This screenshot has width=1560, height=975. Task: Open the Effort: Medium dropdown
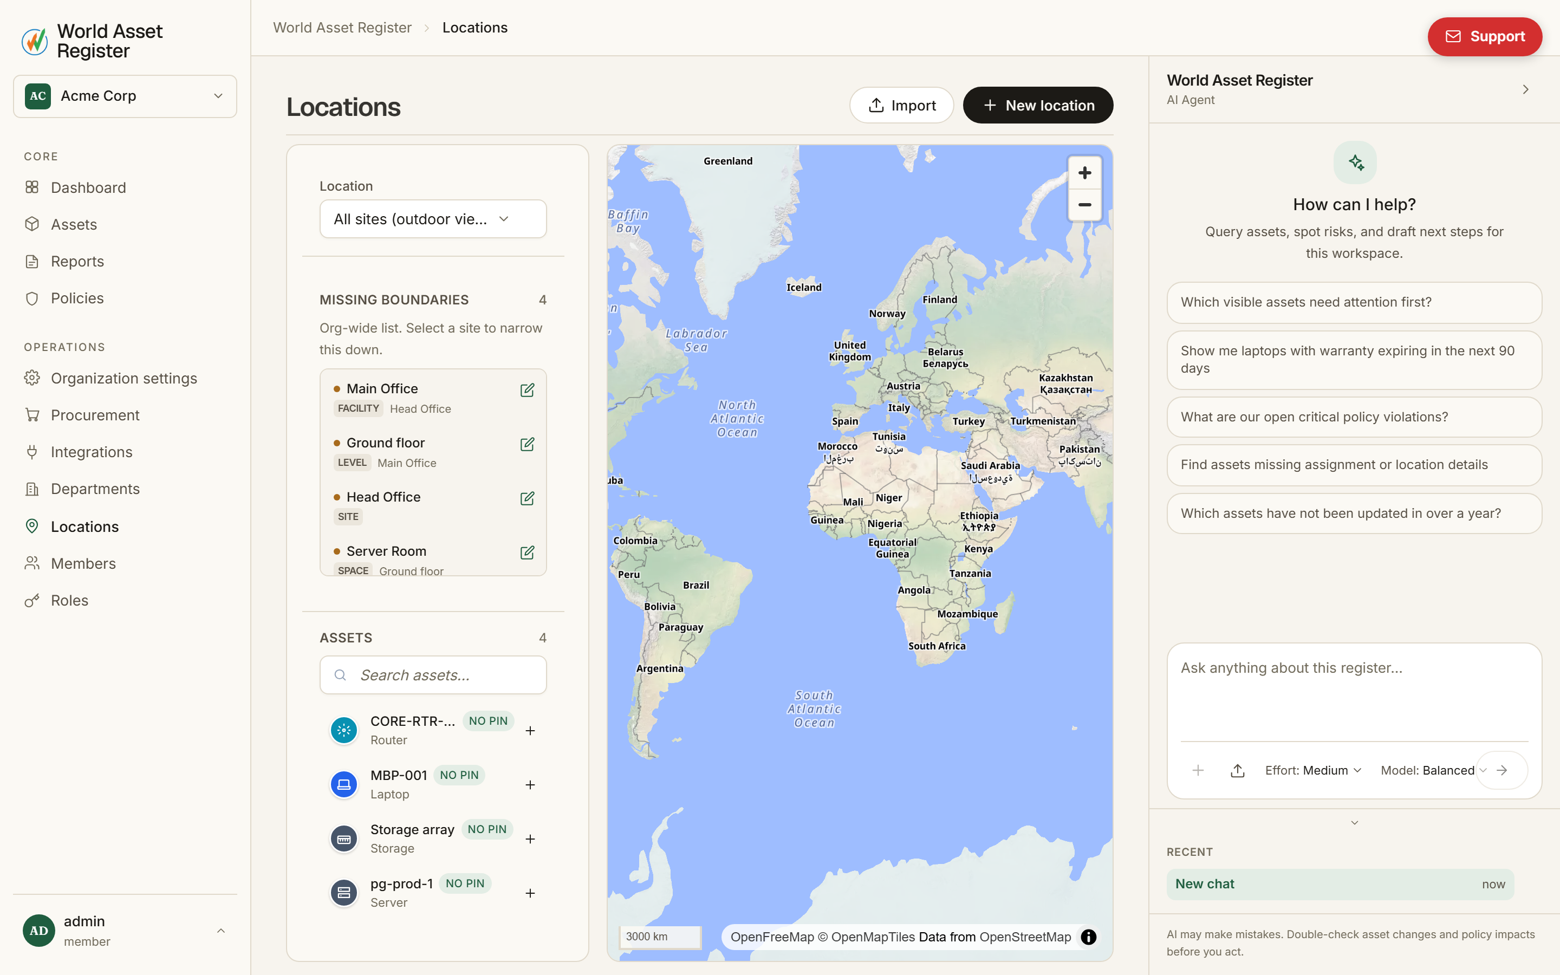click(x=1313, y=771)
